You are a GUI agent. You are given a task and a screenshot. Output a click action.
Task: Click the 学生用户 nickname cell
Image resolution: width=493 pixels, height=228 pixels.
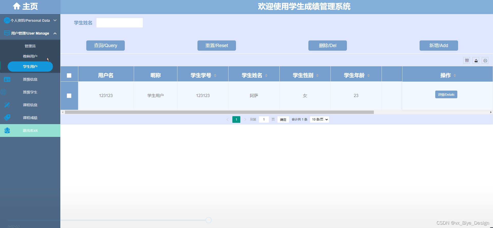(x=156, y=96)
